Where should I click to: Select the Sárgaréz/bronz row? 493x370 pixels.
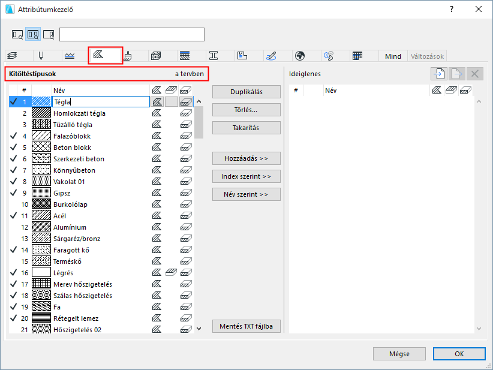tap(101, 239)
